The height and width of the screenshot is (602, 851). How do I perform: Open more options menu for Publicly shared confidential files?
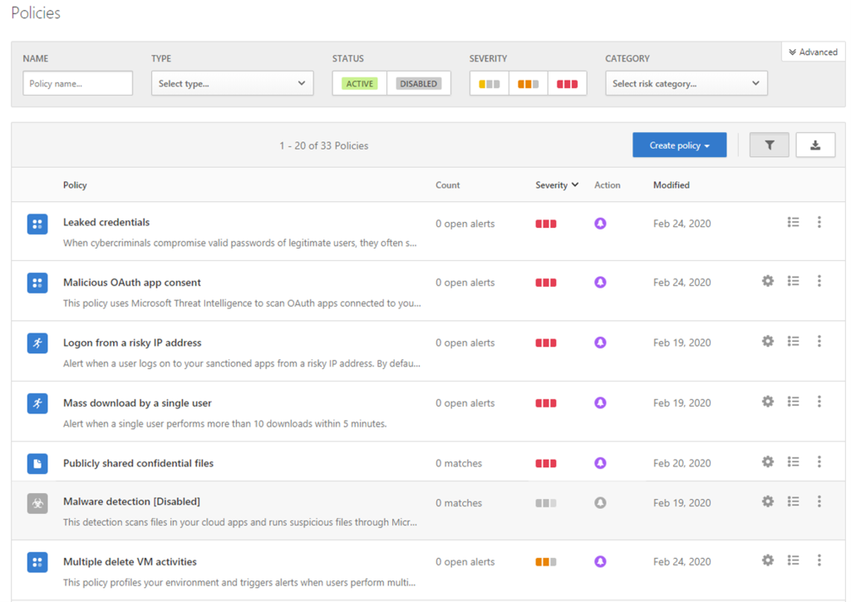pos(819,462)
